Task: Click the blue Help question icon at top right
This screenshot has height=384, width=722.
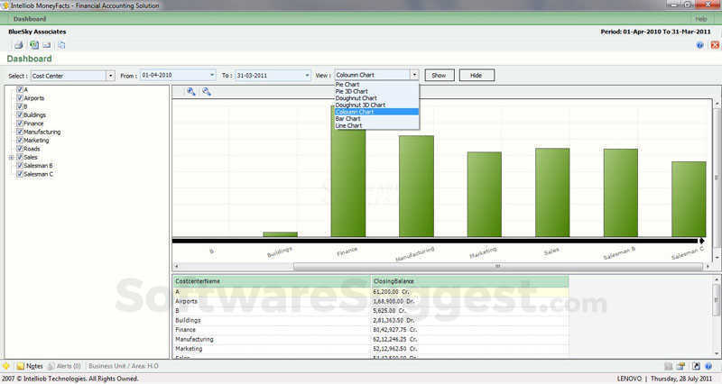Action: click(700, 45)
